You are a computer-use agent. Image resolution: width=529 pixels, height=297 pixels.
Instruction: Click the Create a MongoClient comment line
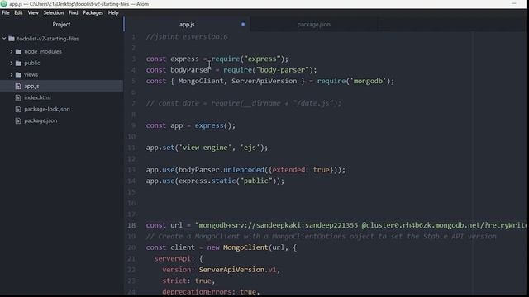pyautogui.click(x=321, y=237)
